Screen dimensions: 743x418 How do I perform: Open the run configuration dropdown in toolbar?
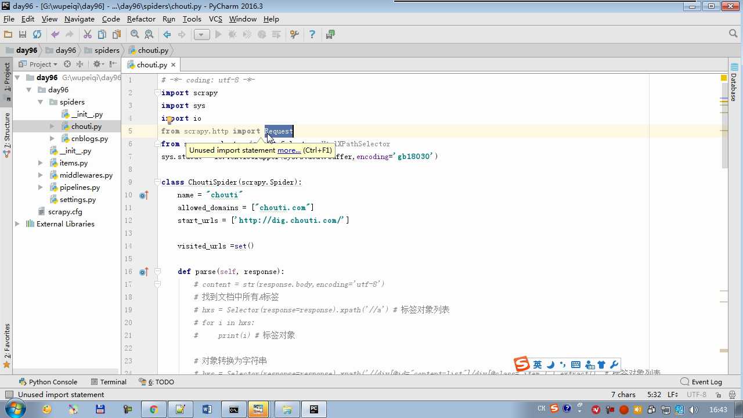[x=201, y=35]
